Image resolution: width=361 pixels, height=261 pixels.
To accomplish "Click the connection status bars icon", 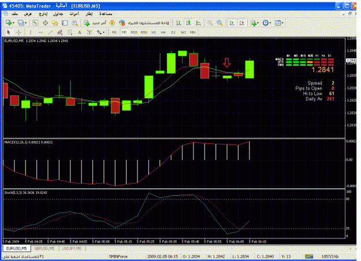I will [309, 256].
